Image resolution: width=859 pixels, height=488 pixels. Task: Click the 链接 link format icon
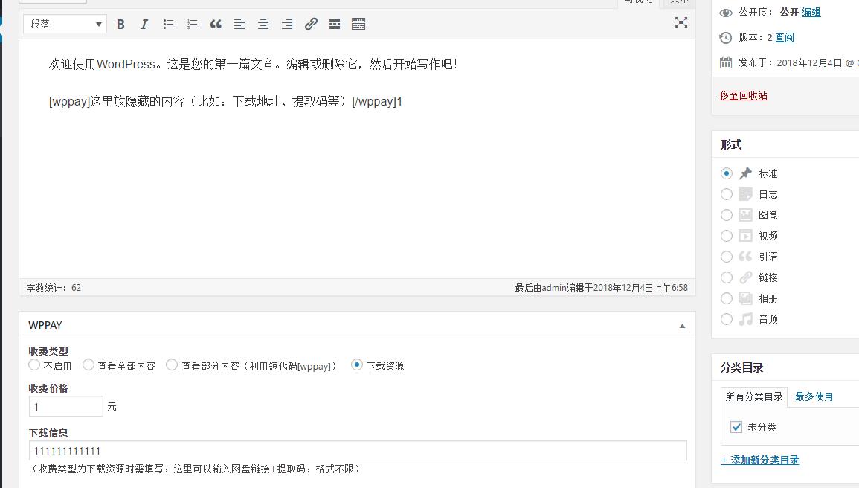[746, 277]
